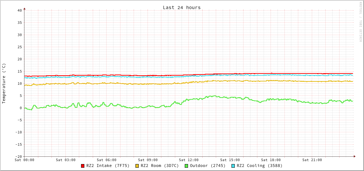
Task: Click the 'Last 24 hours' graph title
Action: coord(181,7)
